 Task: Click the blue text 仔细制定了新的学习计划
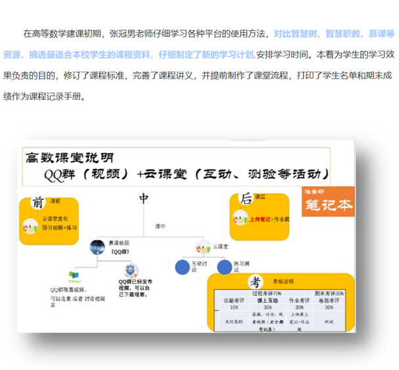point(207,55)
